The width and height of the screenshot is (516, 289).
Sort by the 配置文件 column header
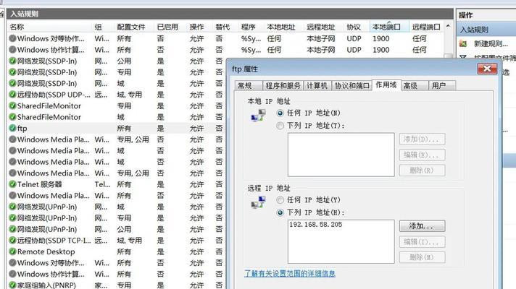(134, 27)
